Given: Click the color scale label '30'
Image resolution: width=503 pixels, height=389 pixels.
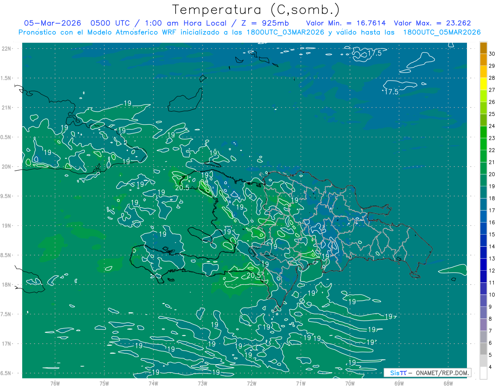Looking at the screenshot, I should pyautogui.click(x=492, y=54).
